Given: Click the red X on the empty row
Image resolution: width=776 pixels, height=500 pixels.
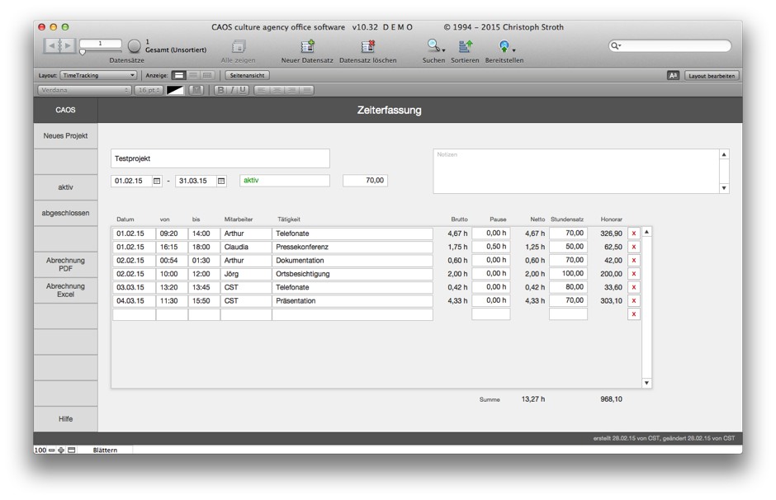Looking at the screenshot, I should tap(633, 314).
